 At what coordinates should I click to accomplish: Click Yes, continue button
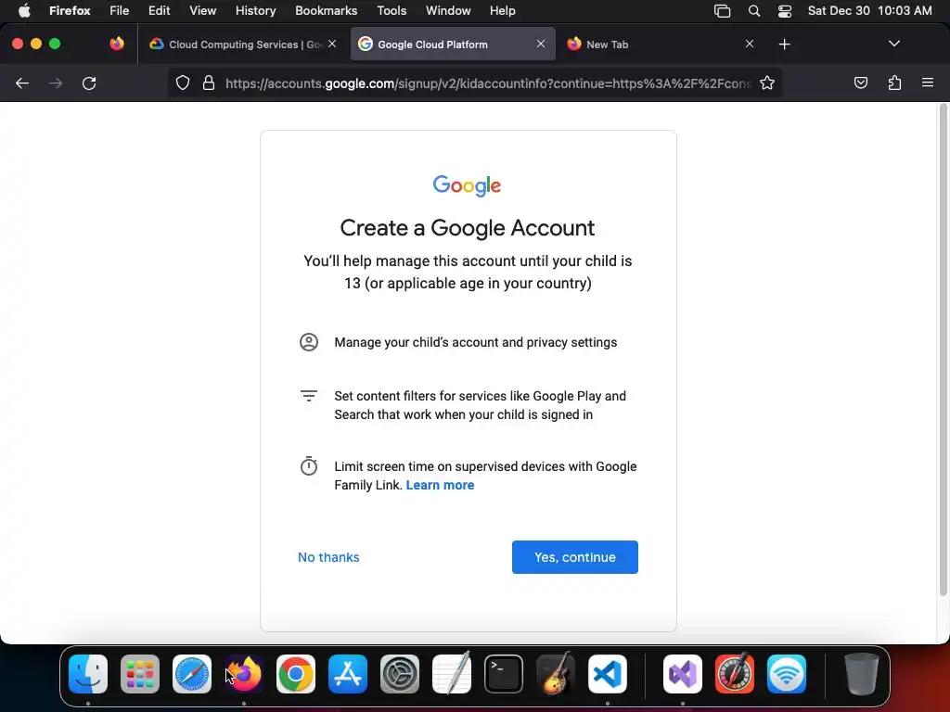pos(575,557)
